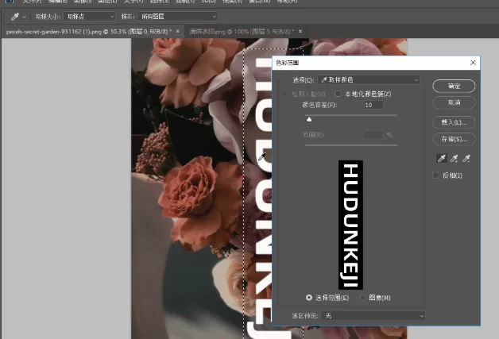Click the 颜色容差 value field showing 10

pos(373,105)
